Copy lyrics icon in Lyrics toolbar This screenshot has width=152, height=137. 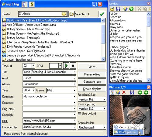click(x=145, y=9)
